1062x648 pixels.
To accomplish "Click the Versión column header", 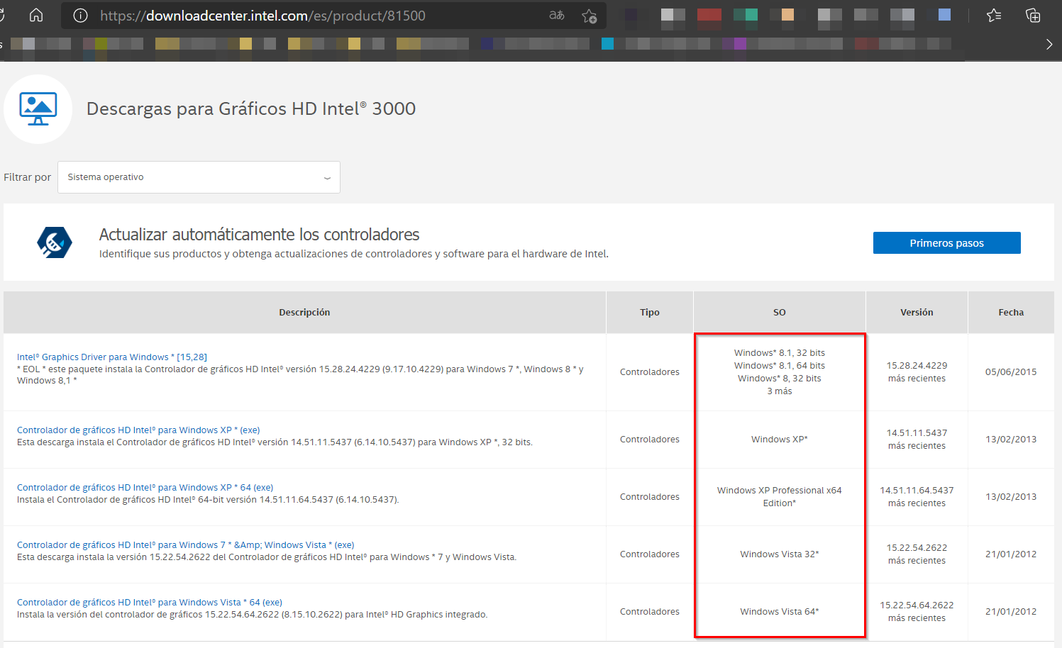I will pos(917,312).
